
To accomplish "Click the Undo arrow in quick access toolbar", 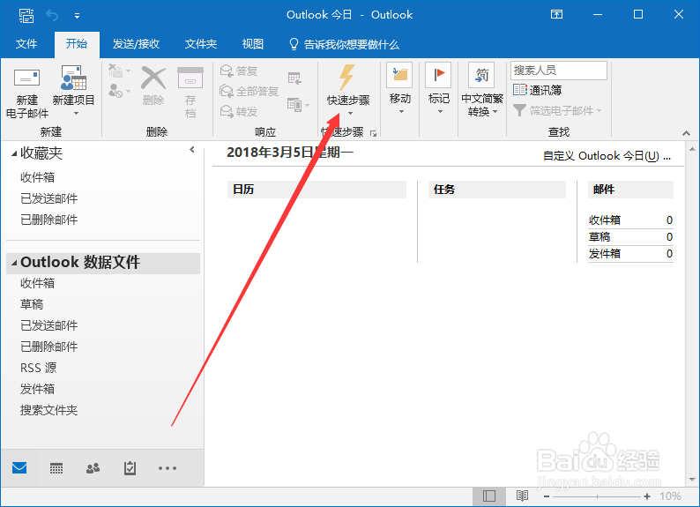I will tap(52, 16).
